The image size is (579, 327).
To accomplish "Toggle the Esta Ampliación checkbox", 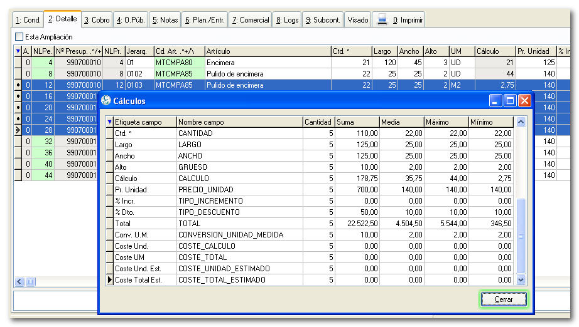I will [19, 37].
